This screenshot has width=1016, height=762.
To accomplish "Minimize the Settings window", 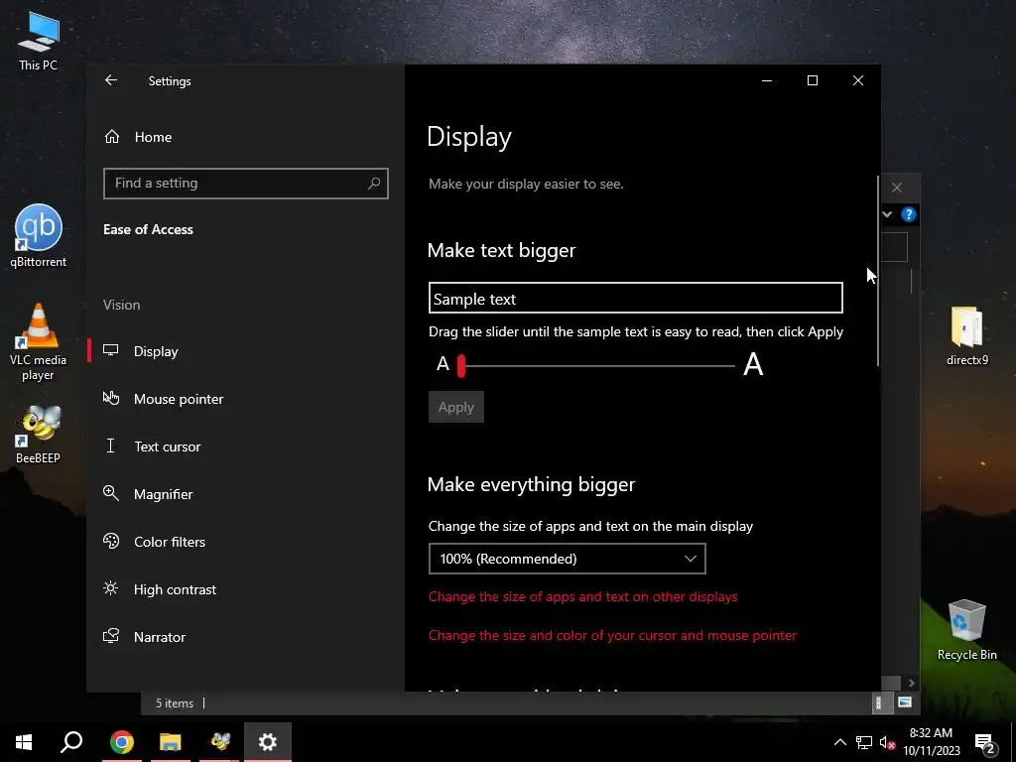I will coord(767,80).
